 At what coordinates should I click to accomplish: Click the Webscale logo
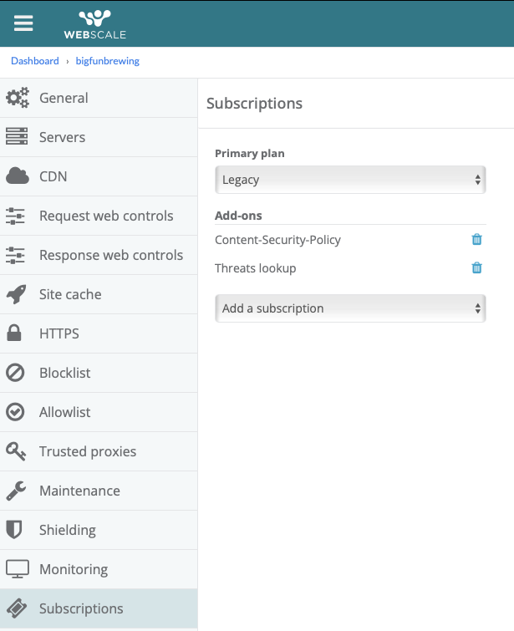95,24
